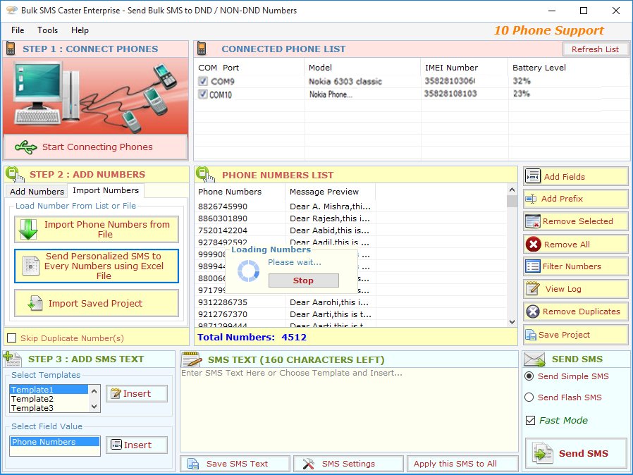Click the green arrow import-from-file icon

[28, 229]
